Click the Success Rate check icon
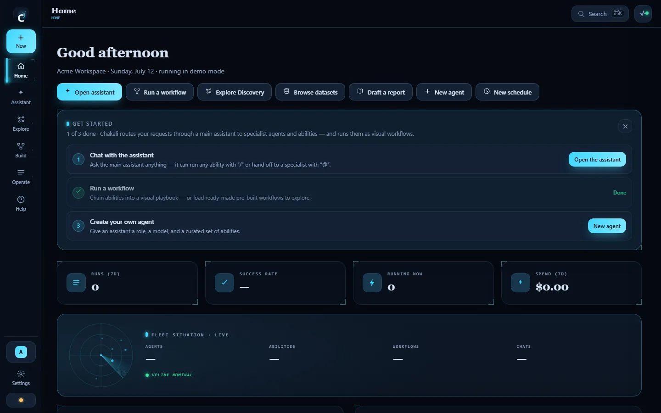This screenshot has width=661, height=413. tap(224, 283)
